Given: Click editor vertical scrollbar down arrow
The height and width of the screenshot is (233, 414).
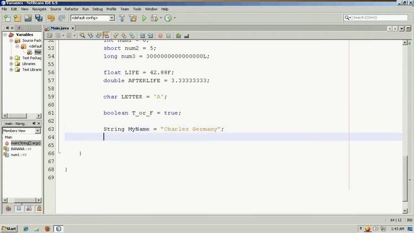Looking at the screenshot, I should pos(405,211).
